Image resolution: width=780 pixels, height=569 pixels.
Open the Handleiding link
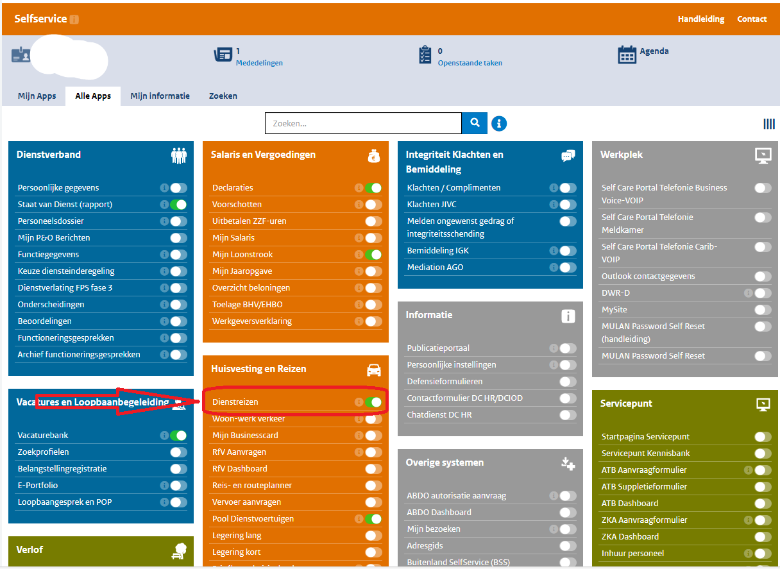tap(700, 19)
